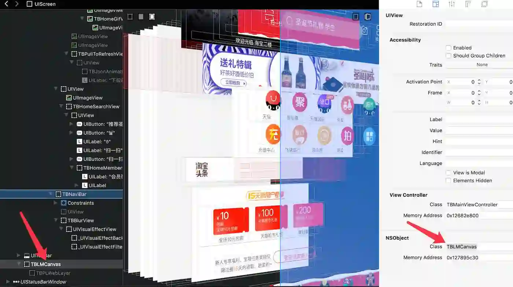Toggle the Elements Hidden checkbox
The image size is (513, 287).
click(x=449, y=181)
